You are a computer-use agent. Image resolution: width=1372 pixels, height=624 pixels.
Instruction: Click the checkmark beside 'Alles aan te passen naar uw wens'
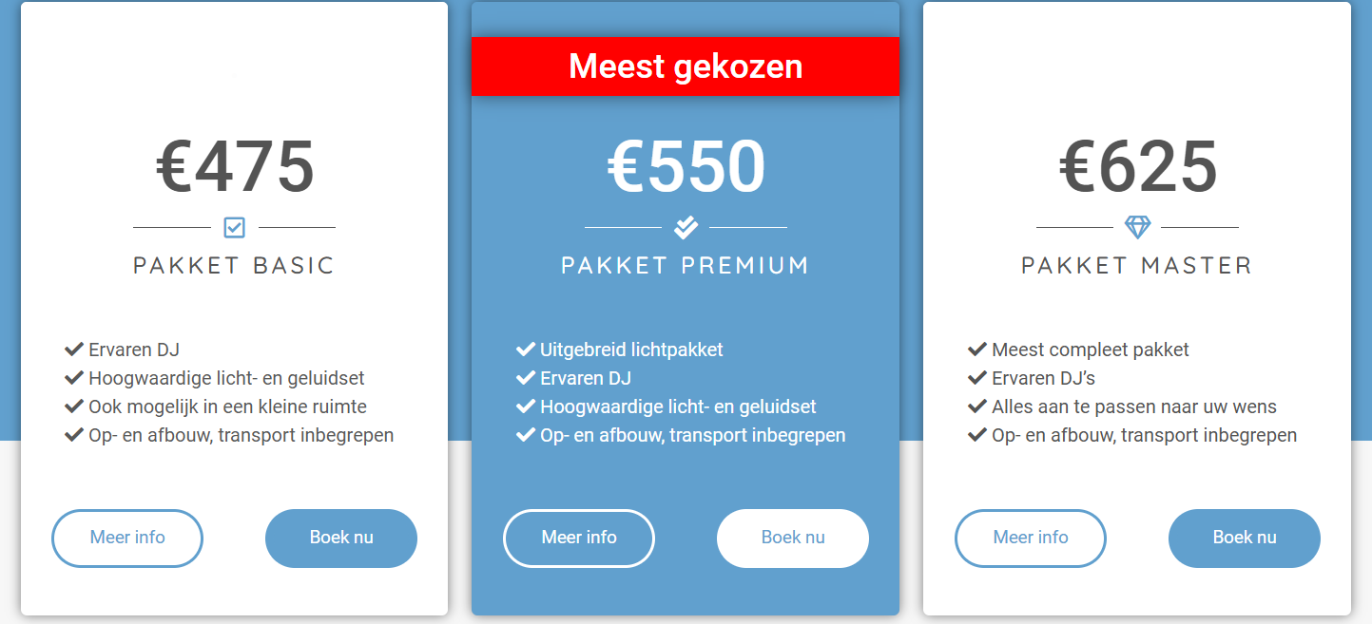coord(977,407)
